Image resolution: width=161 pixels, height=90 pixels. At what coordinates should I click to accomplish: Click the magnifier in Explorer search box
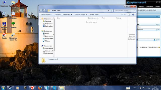pos(134,10)
